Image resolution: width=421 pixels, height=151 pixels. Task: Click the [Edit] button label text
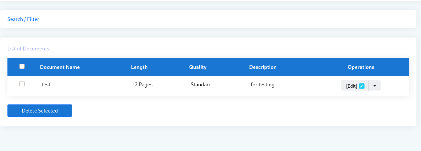[351, 86]
